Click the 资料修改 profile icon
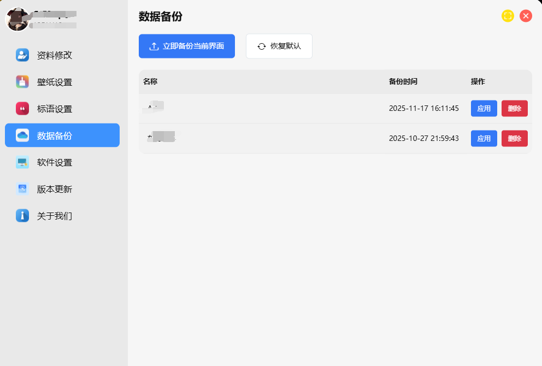542x366 pixels. [x=22, y=55]
